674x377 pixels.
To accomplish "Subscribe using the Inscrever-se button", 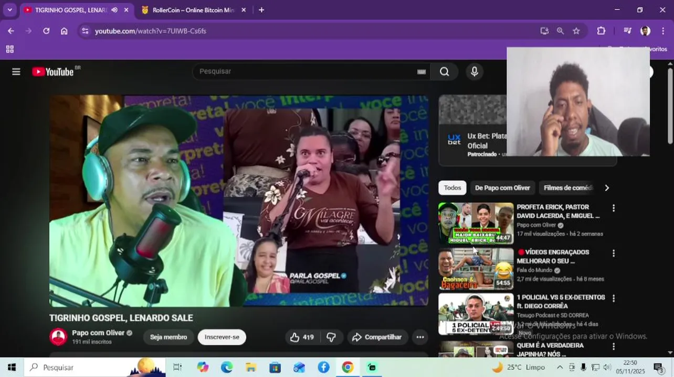I will tap(222, 337).
